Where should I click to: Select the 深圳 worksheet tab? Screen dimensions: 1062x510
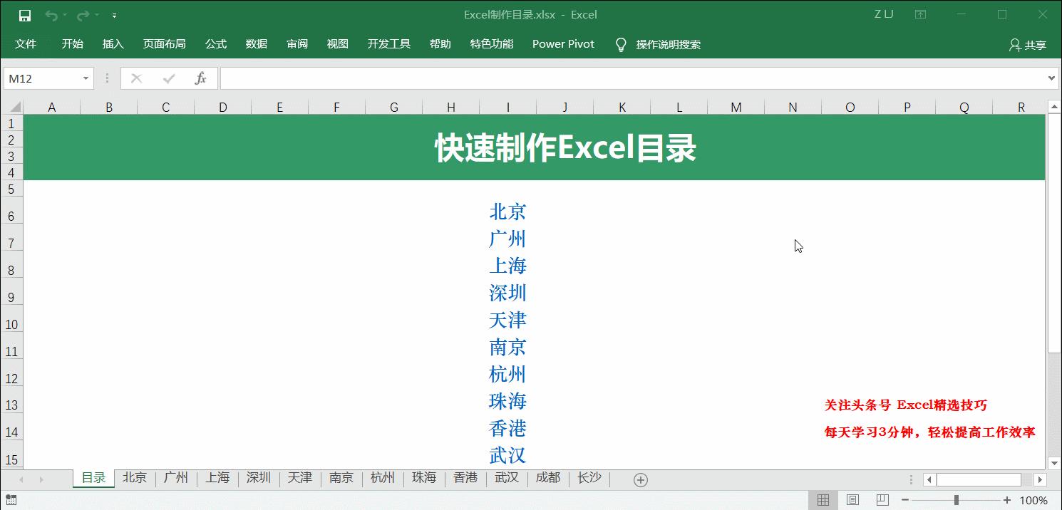click(x=259, y=479)
